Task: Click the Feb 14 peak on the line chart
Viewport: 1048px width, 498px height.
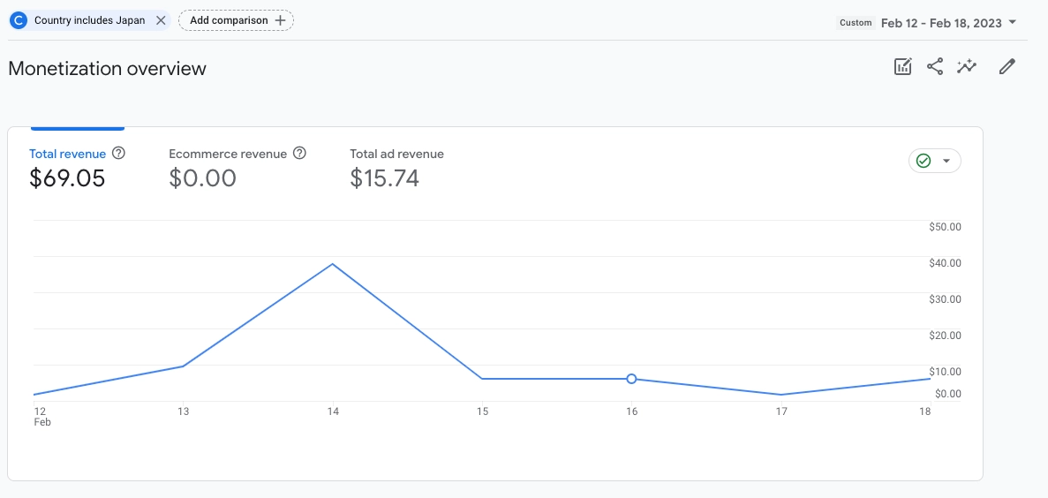Action: tap(333, 264)
